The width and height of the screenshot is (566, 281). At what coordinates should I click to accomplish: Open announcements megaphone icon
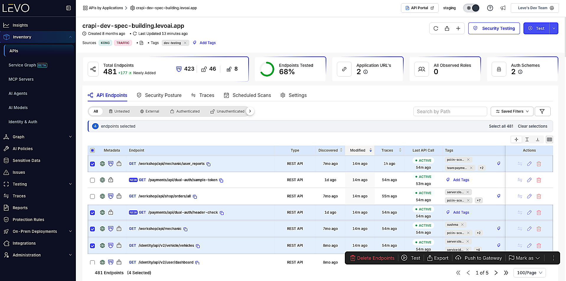tap(503, 8)
